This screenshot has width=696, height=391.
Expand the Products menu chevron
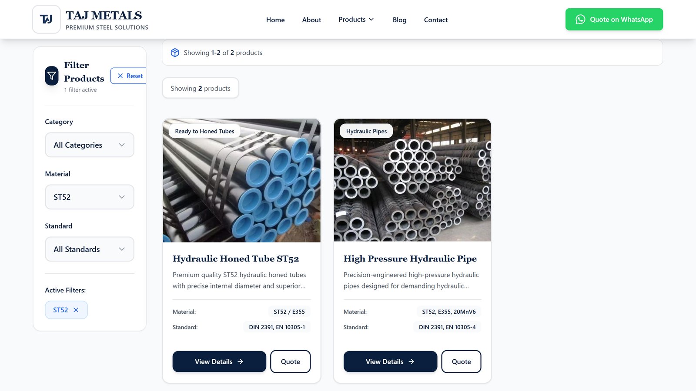click(x=371, y=20)
